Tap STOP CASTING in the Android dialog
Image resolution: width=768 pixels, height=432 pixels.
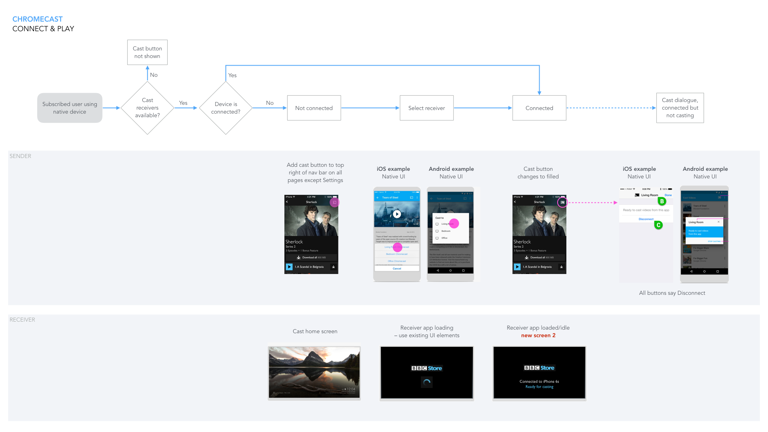(714, 241)
